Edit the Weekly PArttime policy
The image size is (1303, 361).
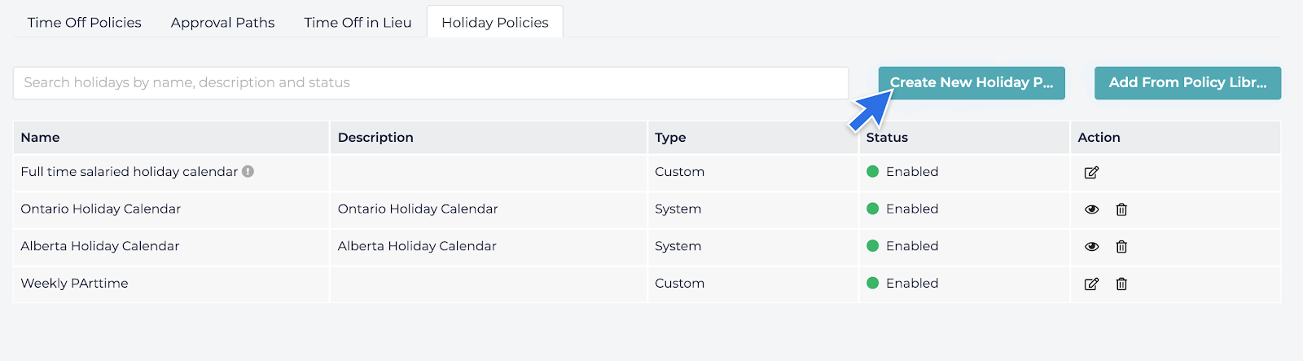pyautogui.click(x=1091, y=284)
